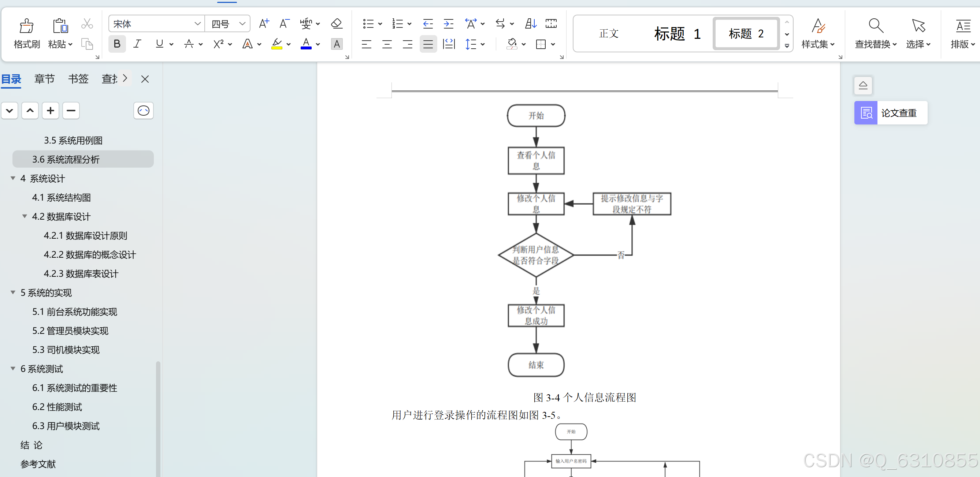Click the Paste (粘贴) clipboard icon
The height and width of the screenshot is (477, 980).
tap(60, 26)
